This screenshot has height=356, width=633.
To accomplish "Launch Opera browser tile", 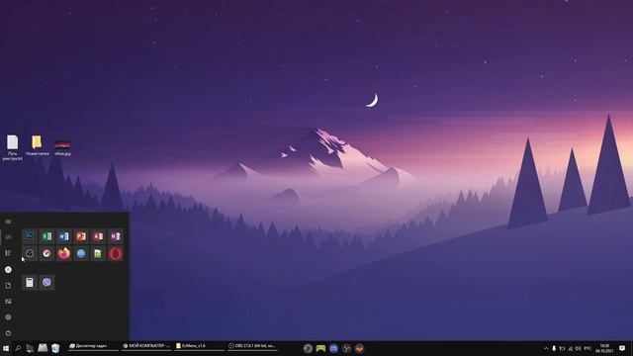I will [116, 253].
